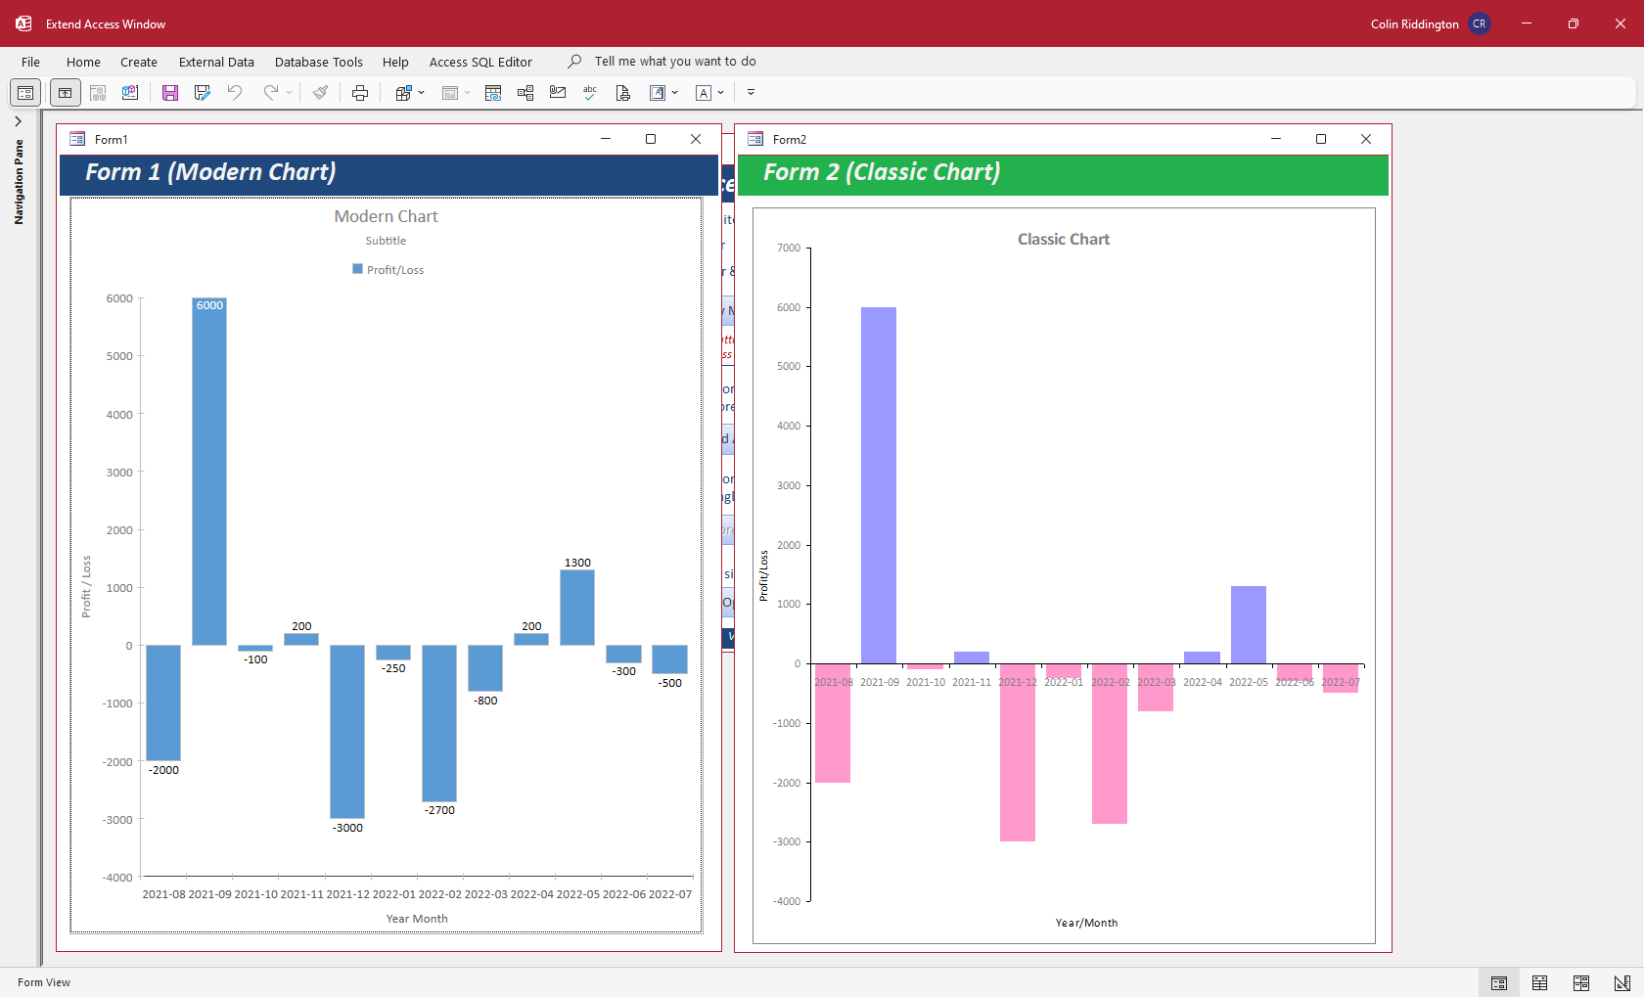The width and height of the screenshot is (1644, 997).
Task: Maximize the Form1 window
Action: point(651,139)
